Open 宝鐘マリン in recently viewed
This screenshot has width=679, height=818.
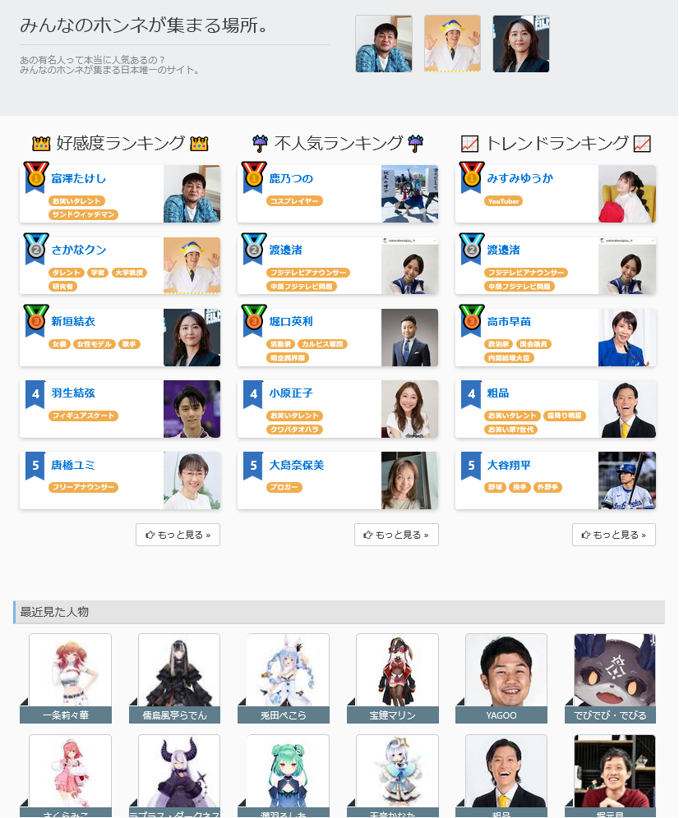coord(397,672)
